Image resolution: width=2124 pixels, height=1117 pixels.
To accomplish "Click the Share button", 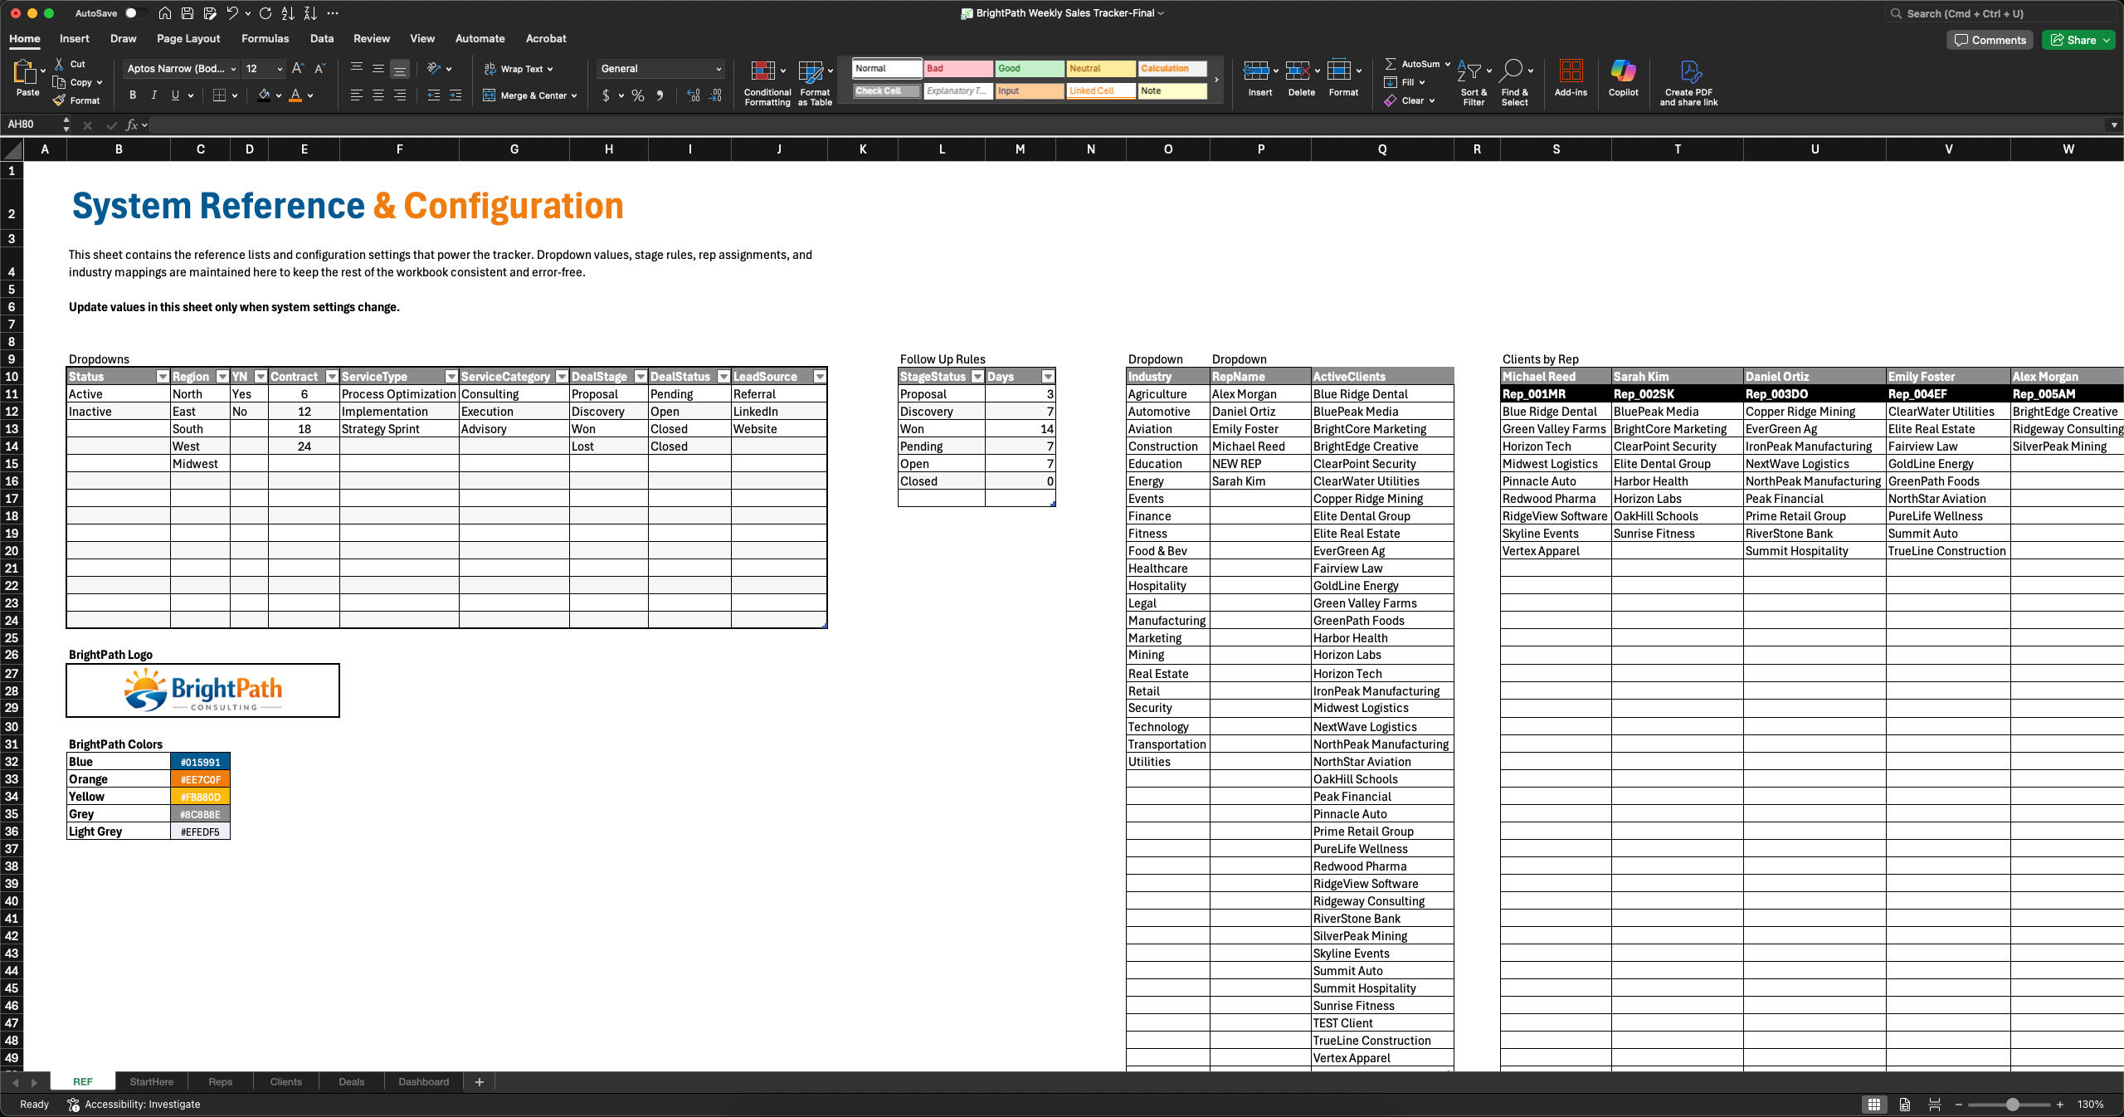I will (x=2073, y=40).
